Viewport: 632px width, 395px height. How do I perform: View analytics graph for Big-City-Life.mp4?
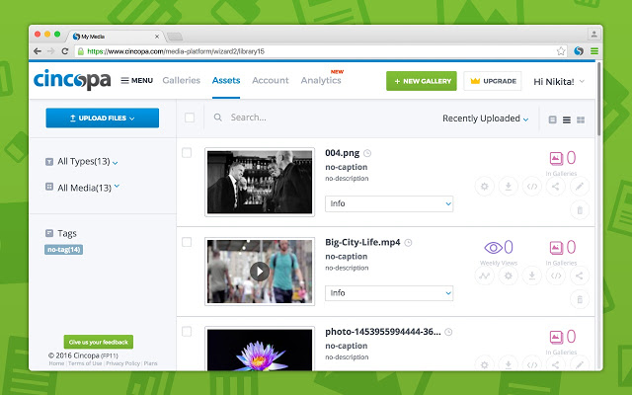pos(485,276)
